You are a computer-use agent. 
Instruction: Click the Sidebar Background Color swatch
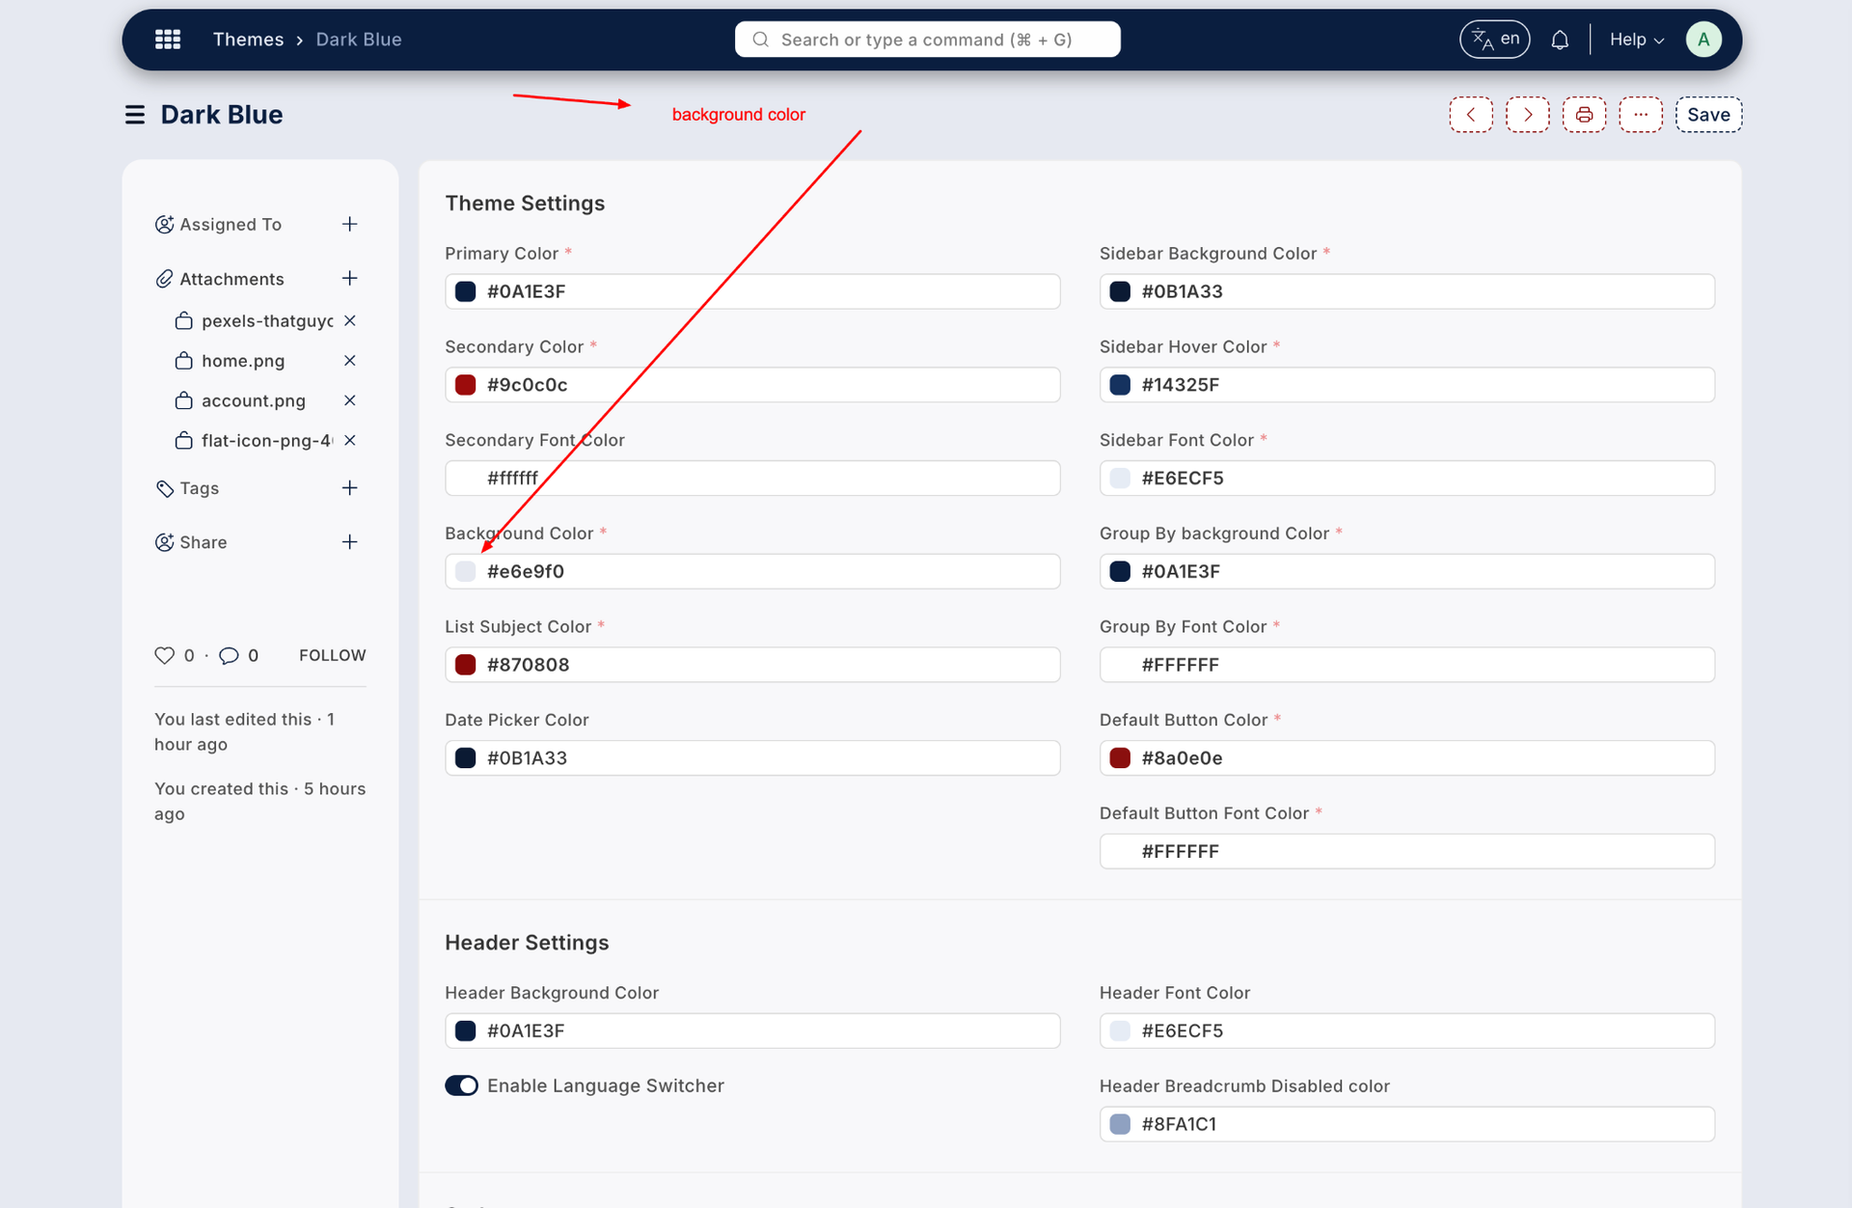pyautogui.click(x=1120, y=291)
